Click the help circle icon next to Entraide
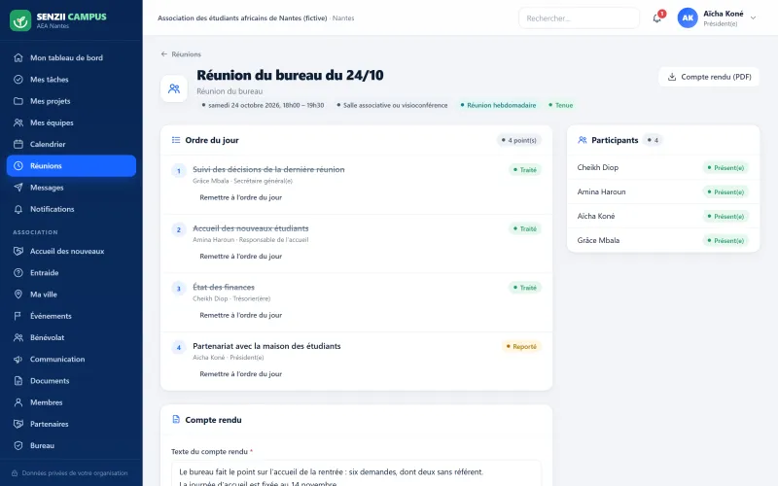This screenshot has width=778, height=486. tap(18, 273)
